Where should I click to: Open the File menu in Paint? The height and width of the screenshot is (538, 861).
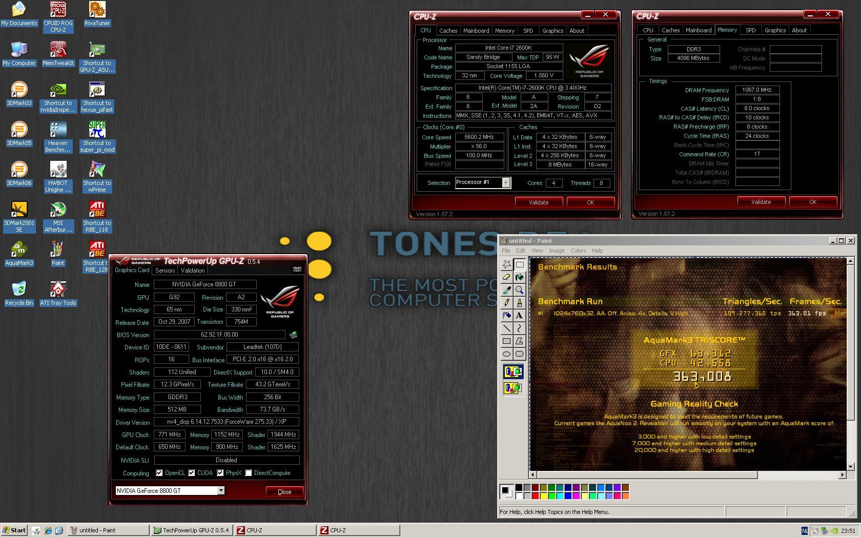point(506,251)
